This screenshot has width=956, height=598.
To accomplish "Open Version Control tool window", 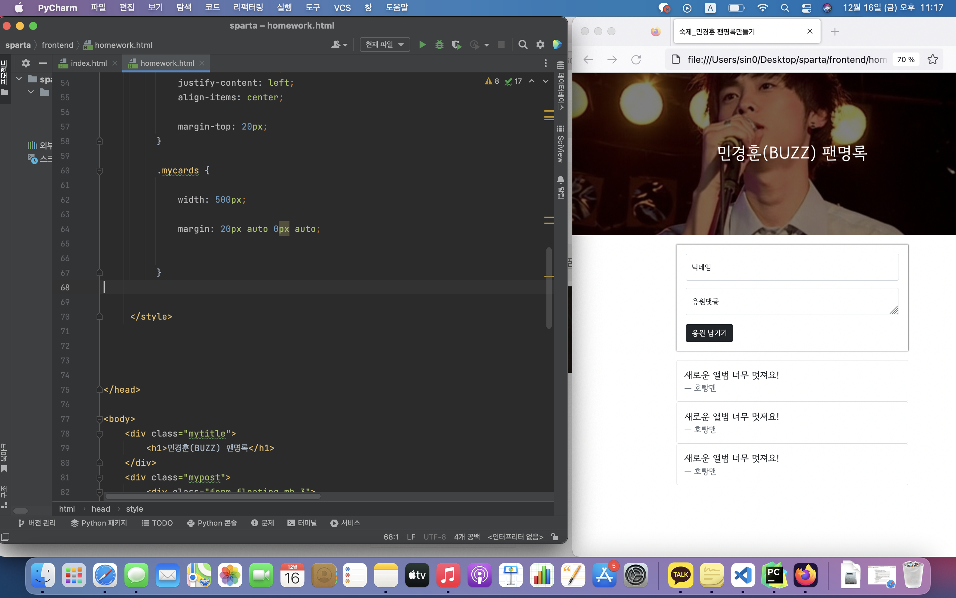I will click(x=37, y=523).
